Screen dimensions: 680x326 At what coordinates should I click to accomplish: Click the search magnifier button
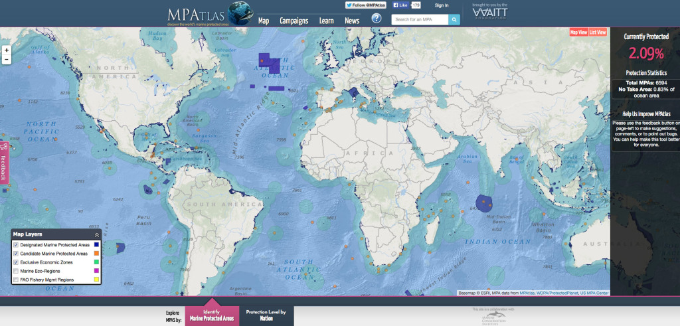click(x=454, y=20)
